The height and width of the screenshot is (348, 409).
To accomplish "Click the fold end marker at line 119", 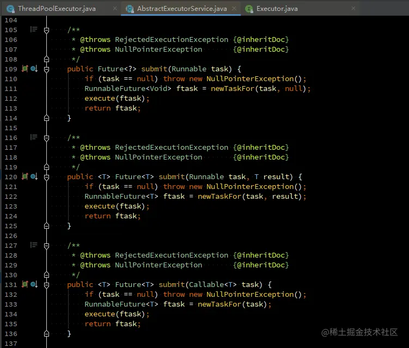I will tap(46, 167).
